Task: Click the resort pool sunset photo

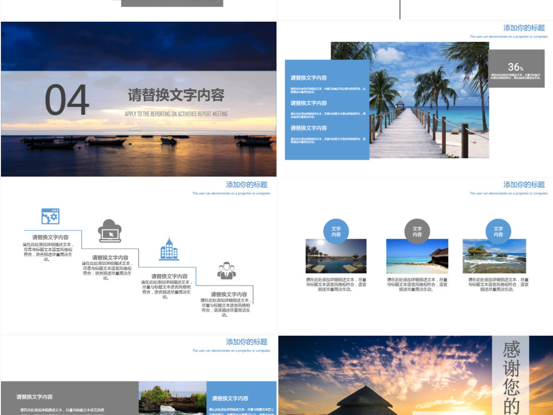Action: 336,256
